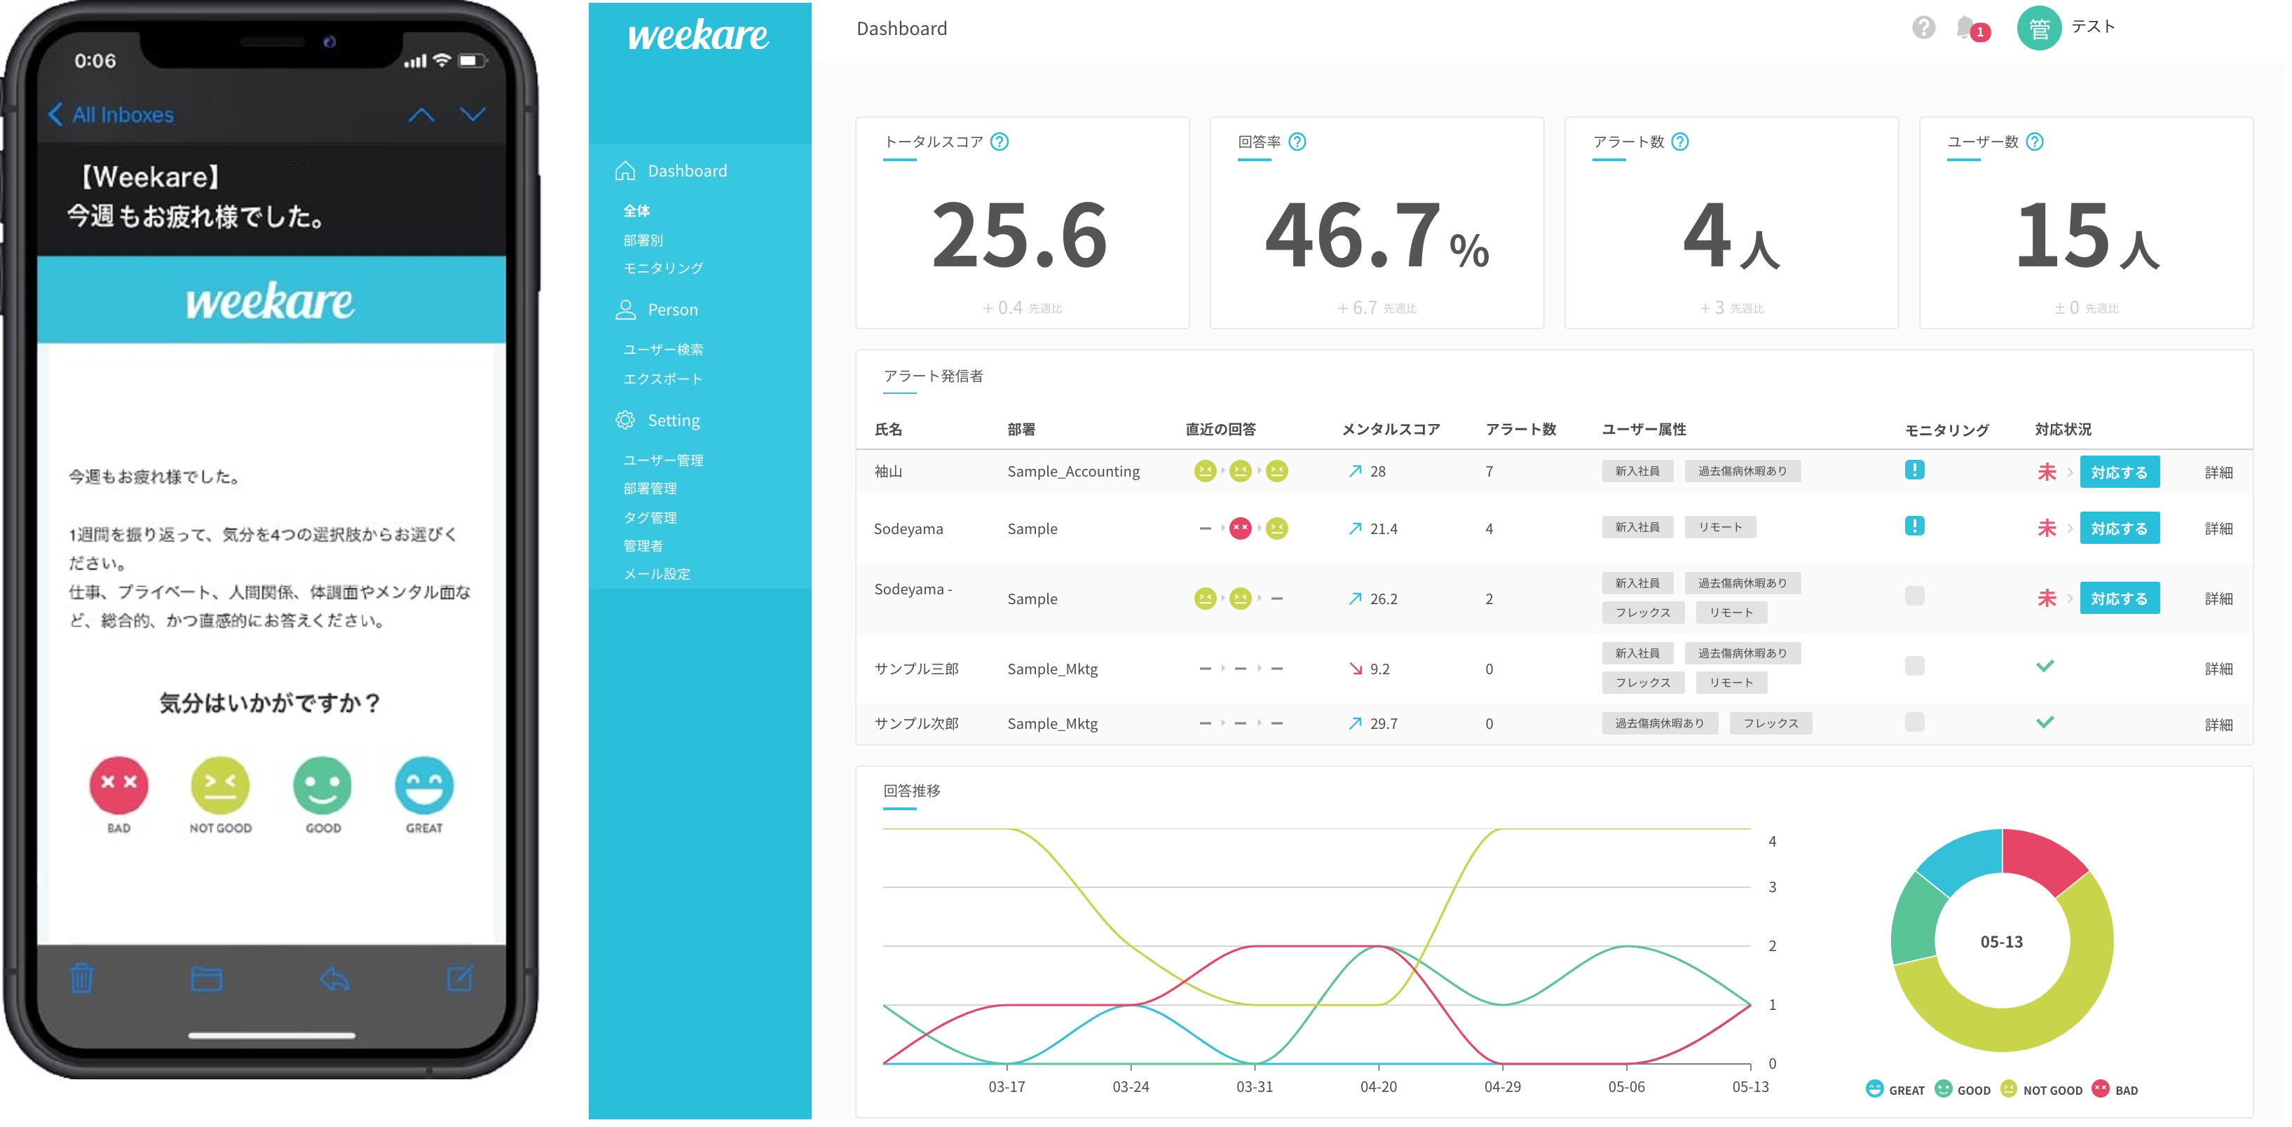The width and height of the screenshot is (2292, 1127).
Task: Tap the reply arrow icon on phone
Action: coord(334,978)
